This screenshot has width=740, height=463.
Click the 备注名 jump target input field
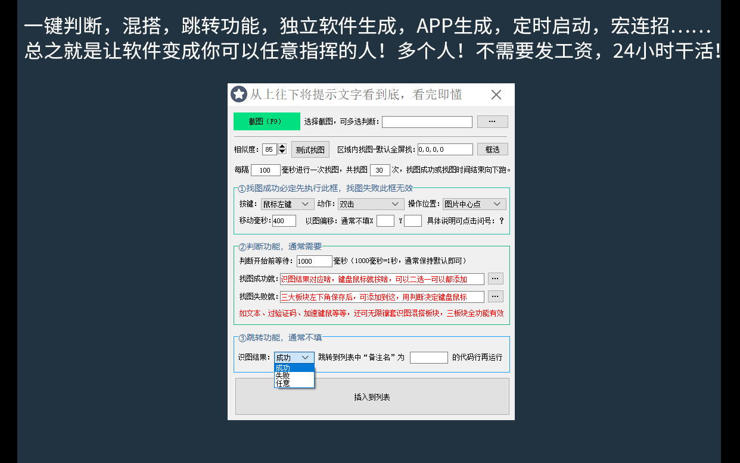[x=428, y=358]
